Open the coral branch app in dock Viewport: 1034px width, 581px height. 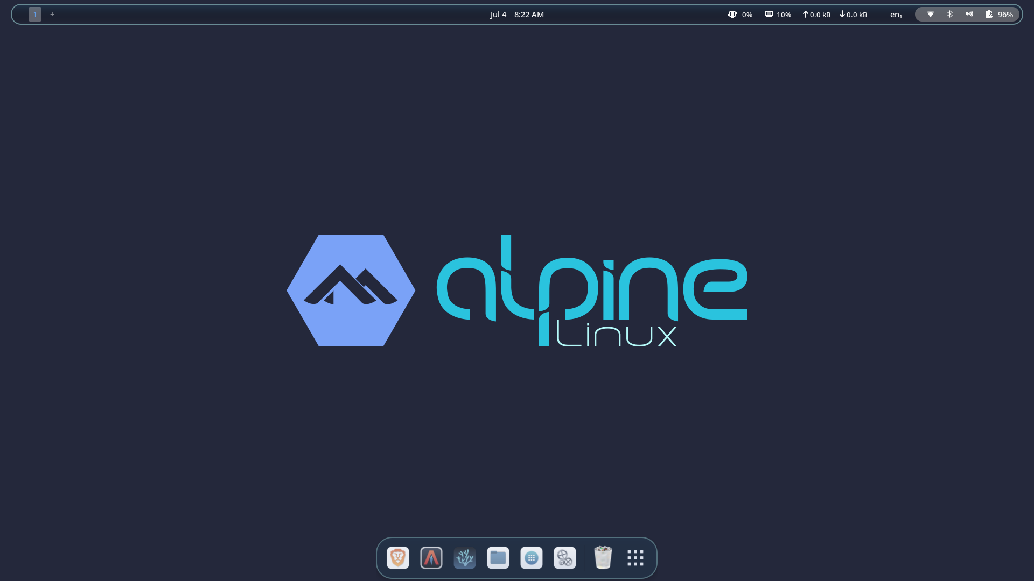pyautogui.click(x=465, y=558)
